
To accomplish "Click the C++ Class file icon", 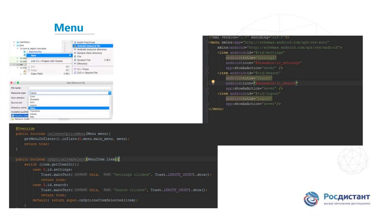I will coord(75,69).
